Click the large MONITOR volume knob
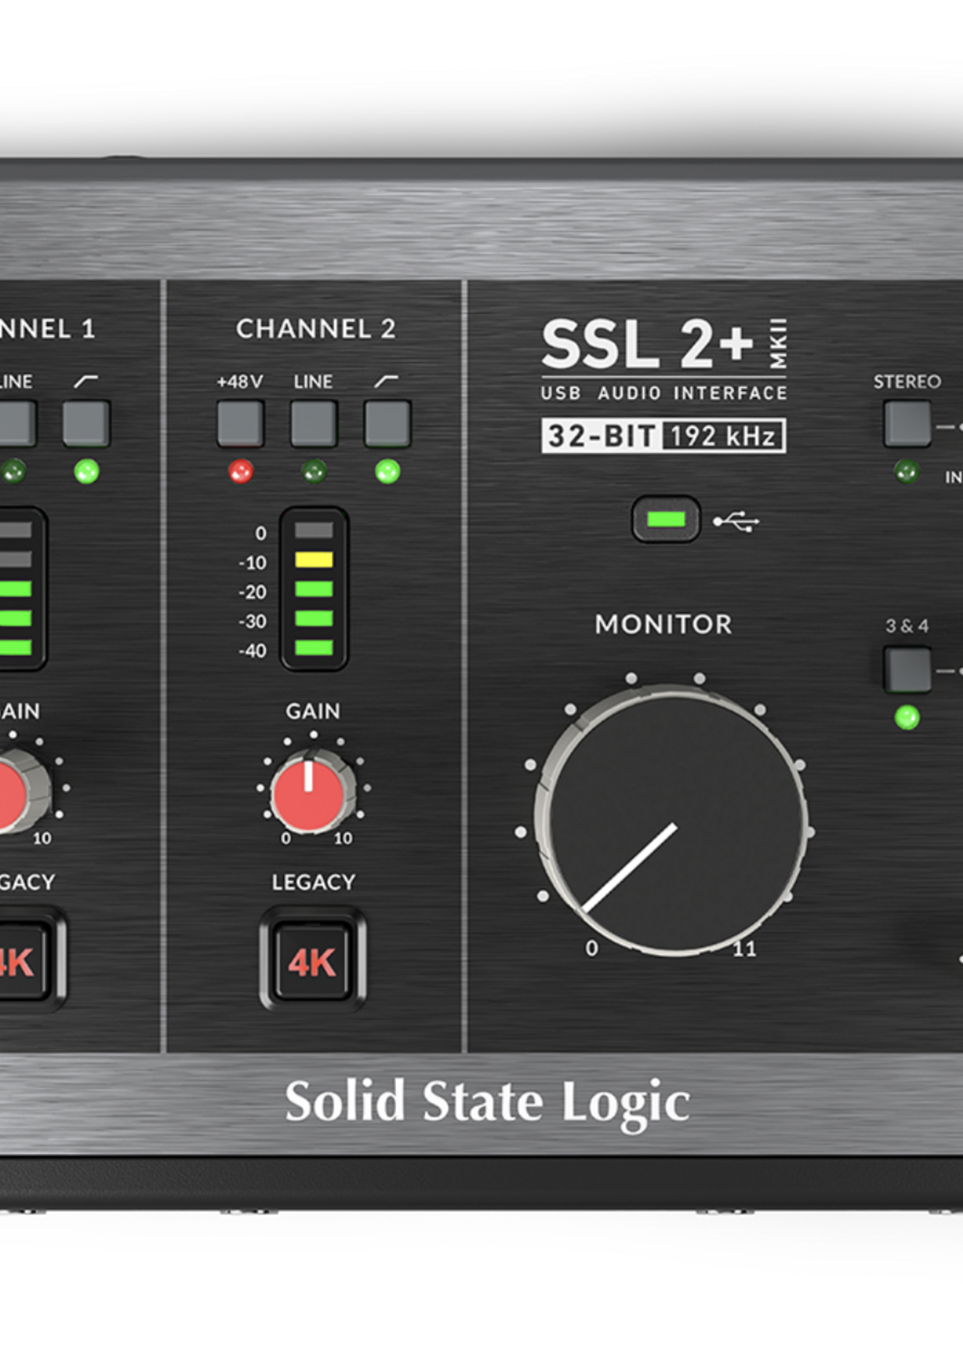The image size is (963, 1348). coord(672,821)
